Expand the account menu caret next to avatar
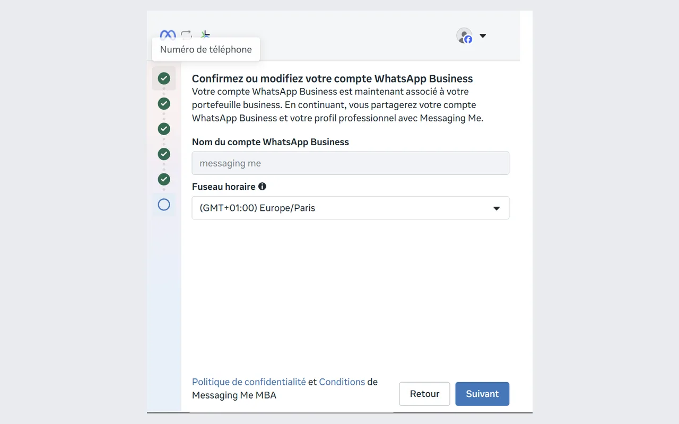Image resolution: width=679 pixels, height=424 pixels. pyautogui.click(x=483, y=36)
